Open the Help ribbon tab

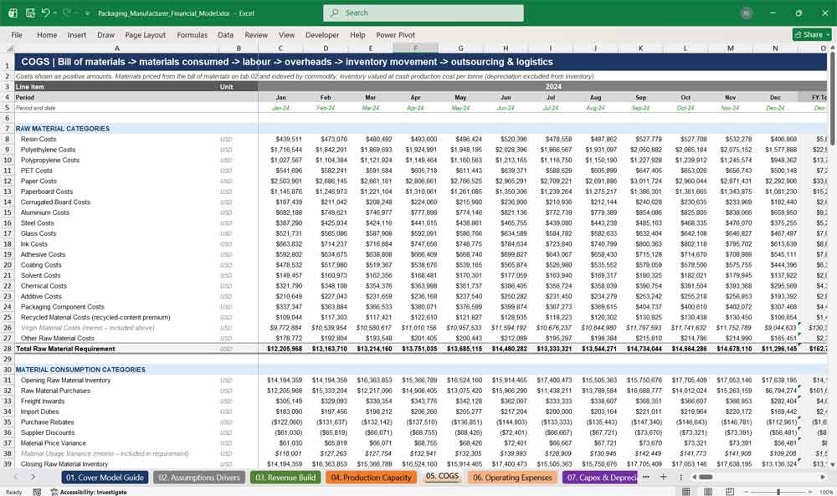(357, 34)
